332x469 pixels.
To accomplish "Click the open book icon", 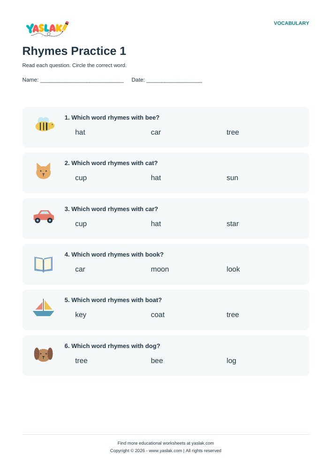I will 43,265.
